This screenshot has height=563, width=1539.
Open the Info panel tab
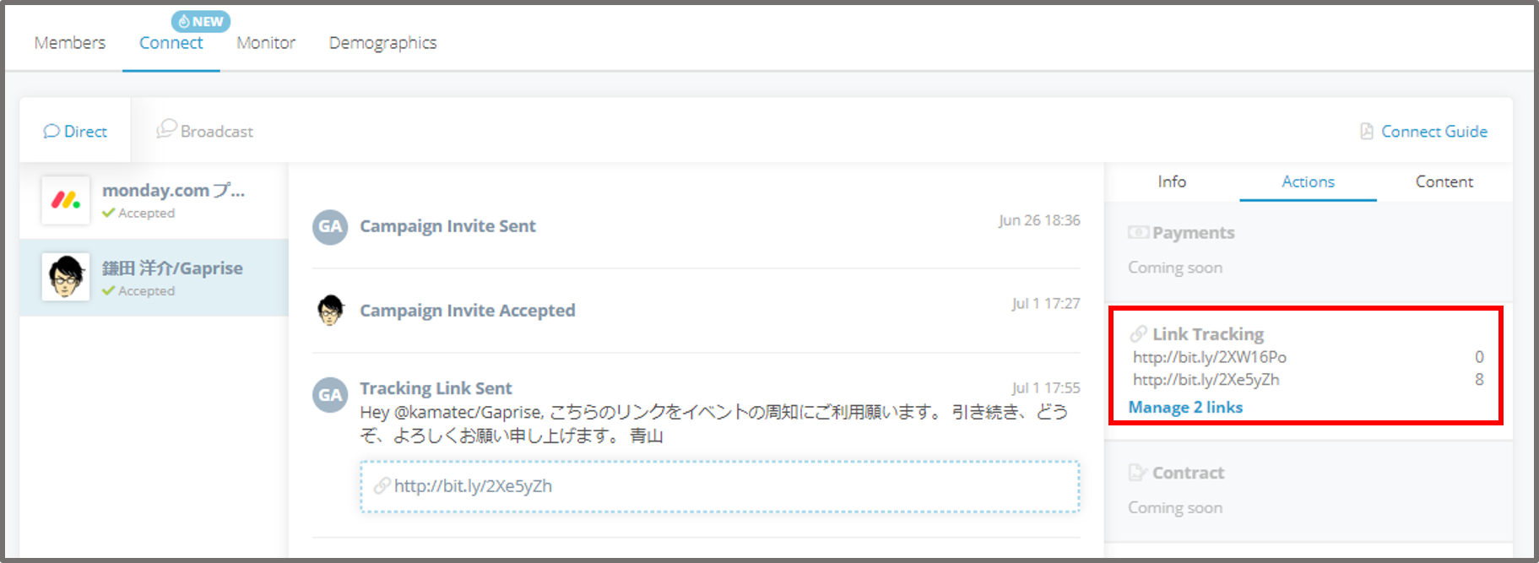[1172, 181]
